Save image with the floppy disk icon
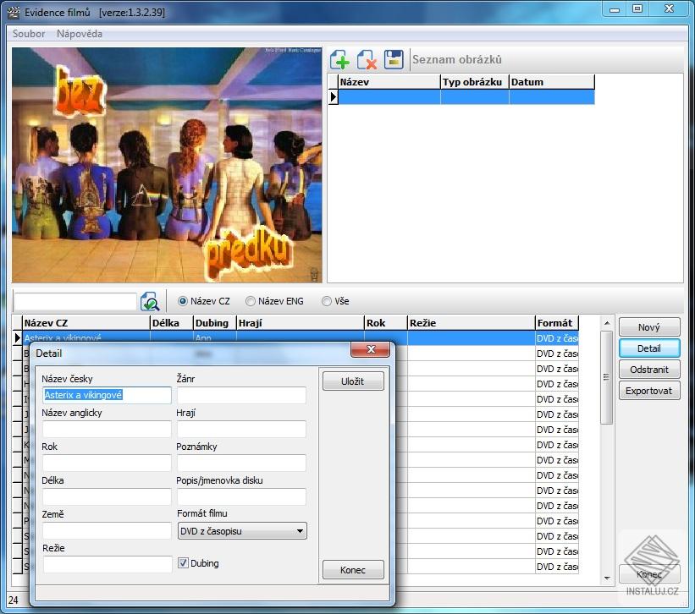The image size is (695, 614). coord(394,59)
